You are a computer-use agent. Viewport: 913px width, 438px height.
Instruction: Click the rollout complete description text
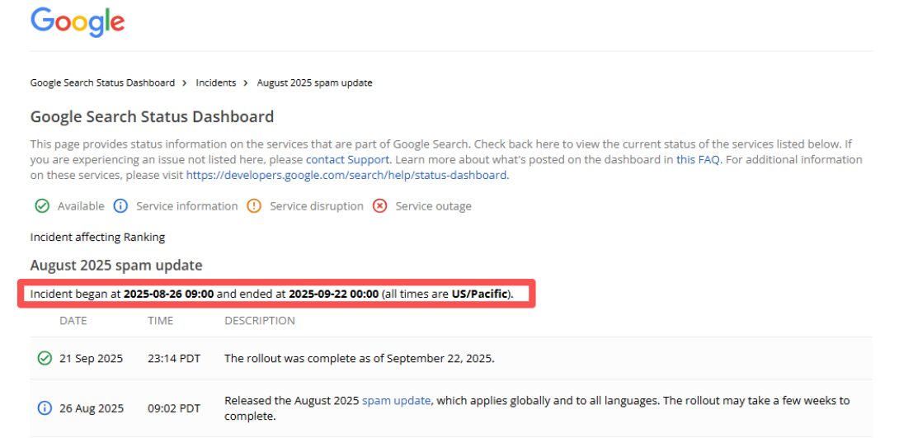click(x=359, y=359)
